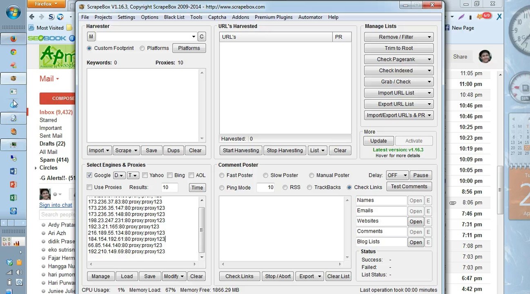Open the Check Pagerank dropdown
The height and width of the screenshot is (294, 530).
[398, 59]
